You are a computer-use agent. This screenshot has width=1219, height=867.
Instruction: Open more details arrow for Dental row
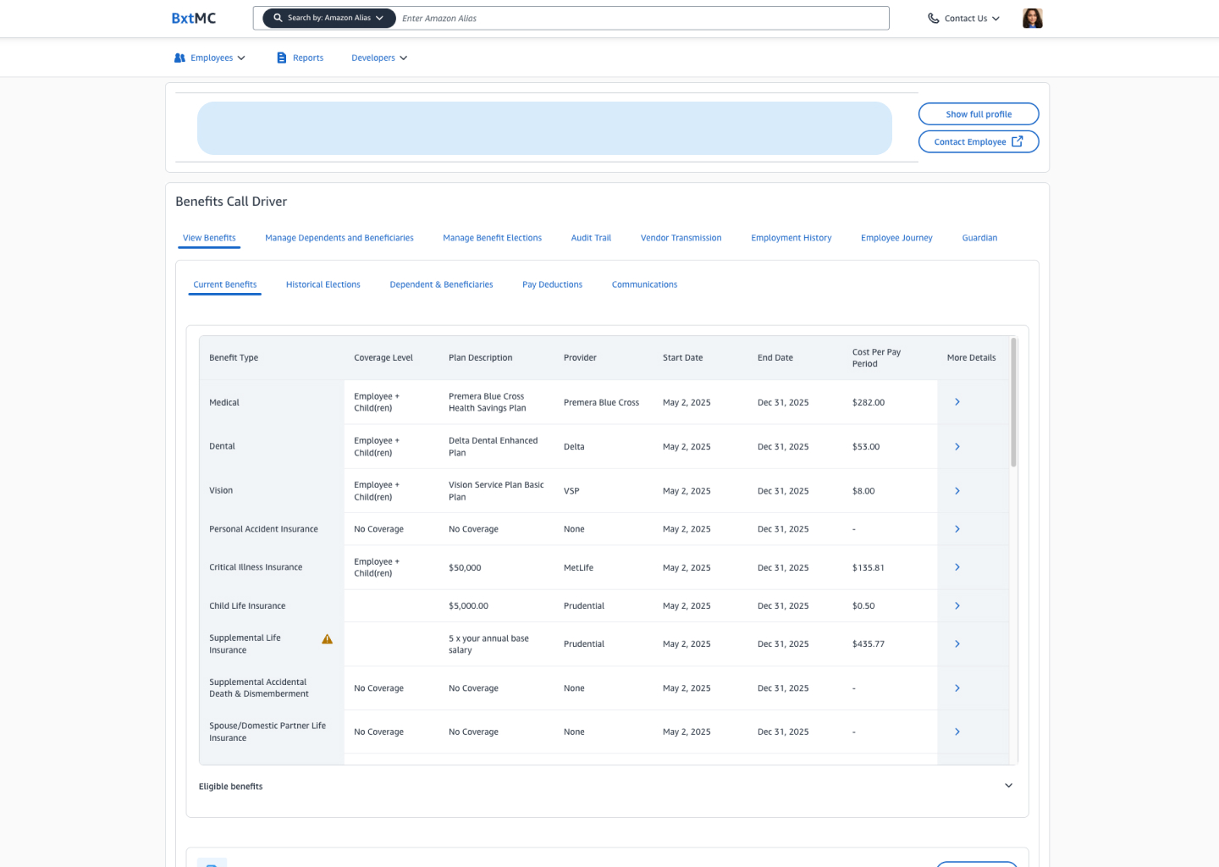pyautogui.click(x=957, y=446)
